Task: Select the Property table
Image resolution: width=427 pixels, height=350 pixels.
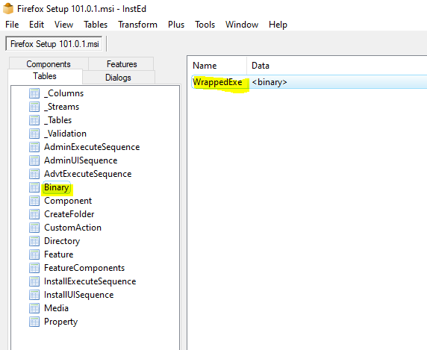Action: (60, 322)
